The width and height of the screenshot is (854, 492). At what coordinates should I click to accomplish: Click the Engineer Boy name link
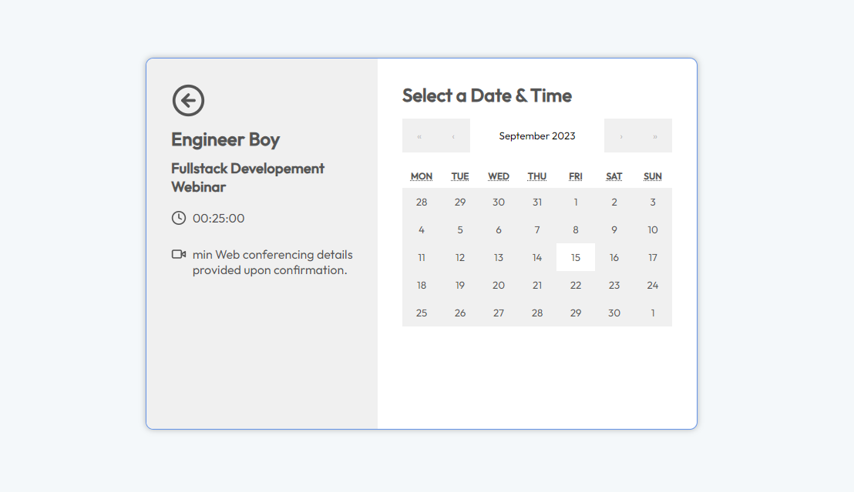tap(226, 139)
